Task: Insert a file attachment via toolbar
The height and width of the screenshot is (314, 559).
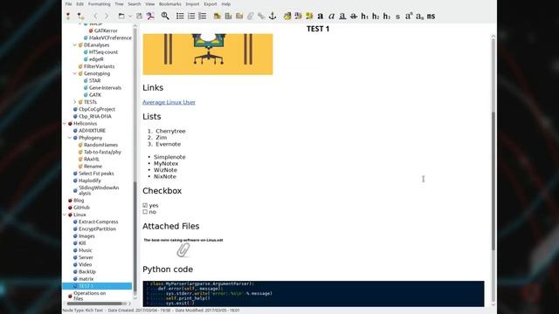Action: [x=251, y=16]
